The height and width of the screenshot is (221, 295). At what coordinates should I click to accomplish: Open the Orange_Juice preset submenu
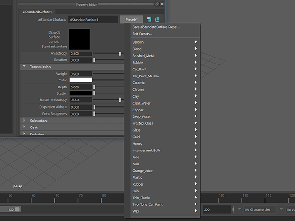point(165,171)
